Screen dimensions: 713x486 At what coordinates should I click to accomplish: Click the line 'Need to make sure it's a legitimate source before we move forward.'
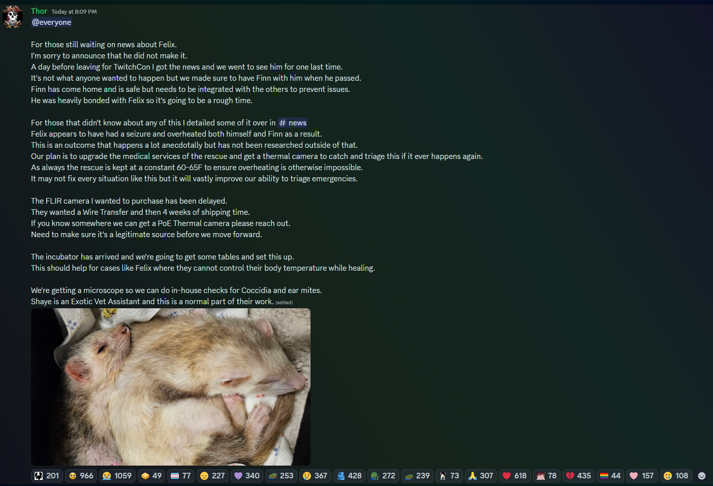tap(146, 235)
